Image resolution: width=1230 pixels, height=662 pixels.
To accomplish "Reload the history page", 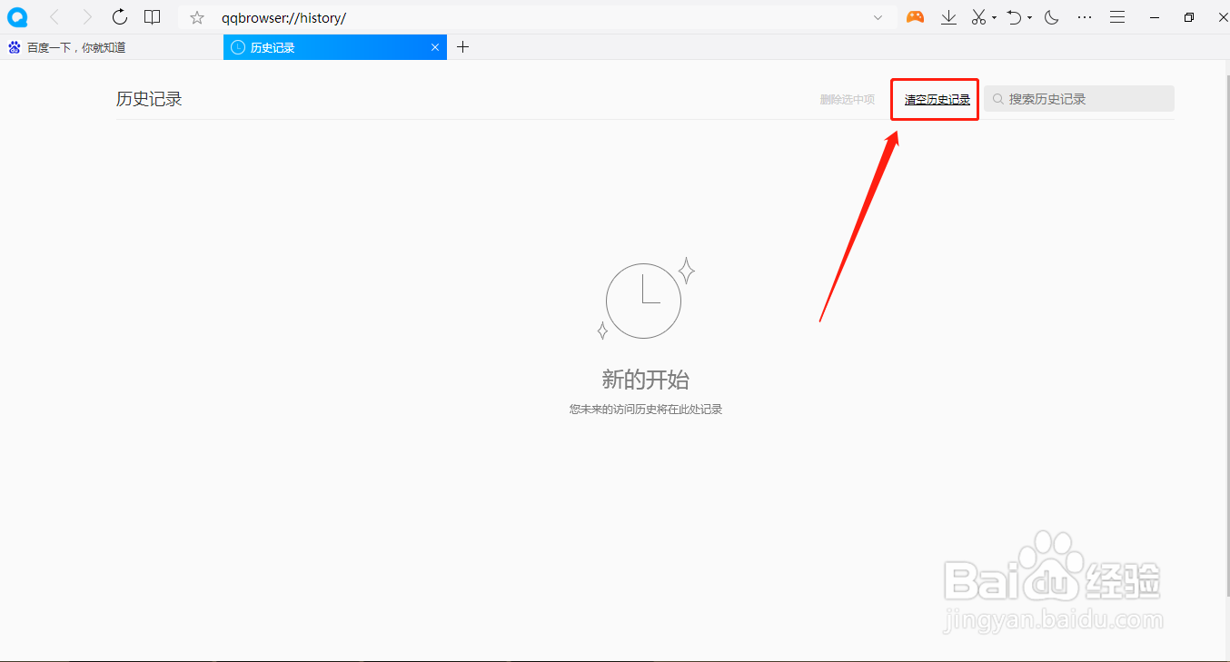I will (120, 17).
